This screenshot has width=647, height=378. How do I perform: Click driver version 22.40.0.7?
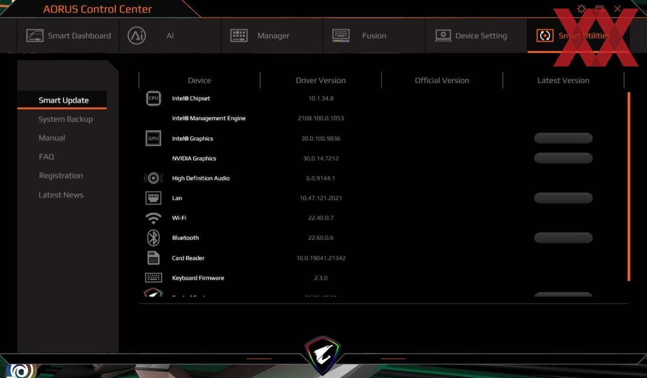[x=321, y=218]
